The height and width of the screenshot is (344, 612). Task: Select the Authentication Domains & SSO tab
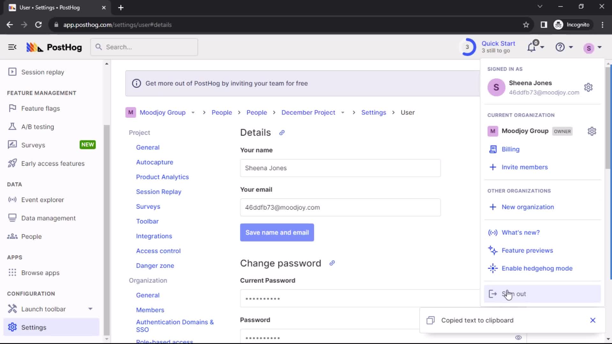point(174,326)
